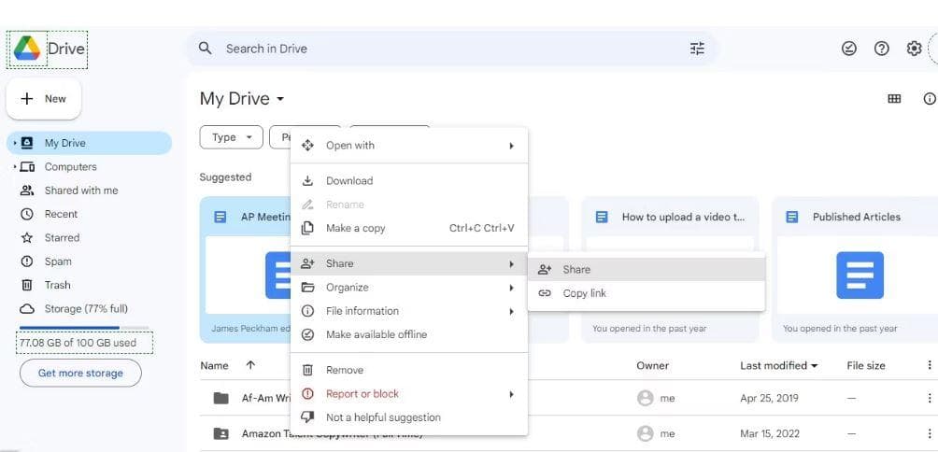Open Published Articles document thumbnail
The height and width of the screenshot is (452, 938).
click(860, 275)
